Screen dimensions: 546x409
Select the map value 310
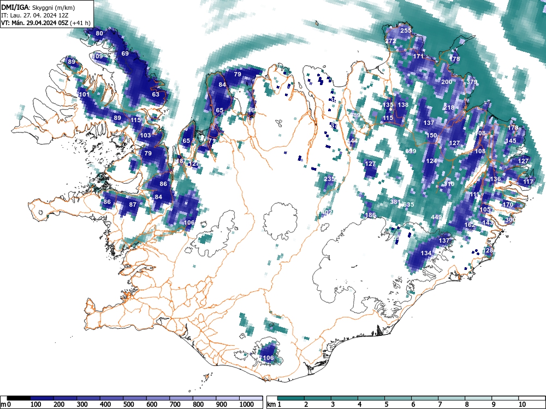coord(449,184)
